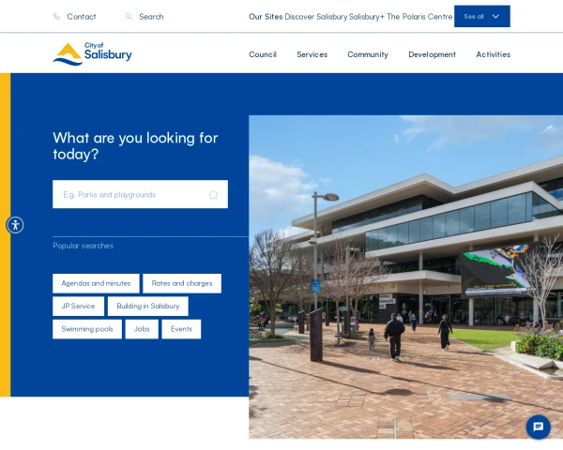Click the Popular searches heading text

(84, 246)
